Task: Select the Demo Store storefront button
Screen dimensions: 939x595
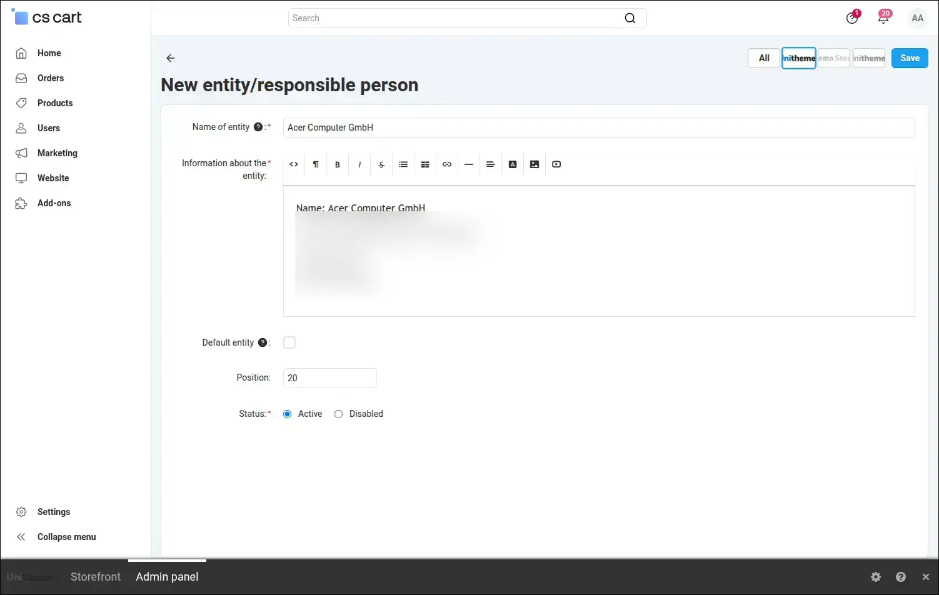Action: 834,58
